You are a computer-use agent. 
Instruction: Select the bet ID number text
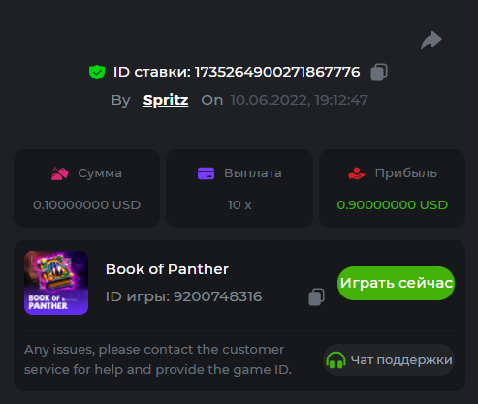click(x=277, y=72)
